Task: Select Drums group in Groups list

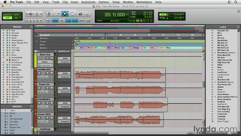Action: (13, 113)
